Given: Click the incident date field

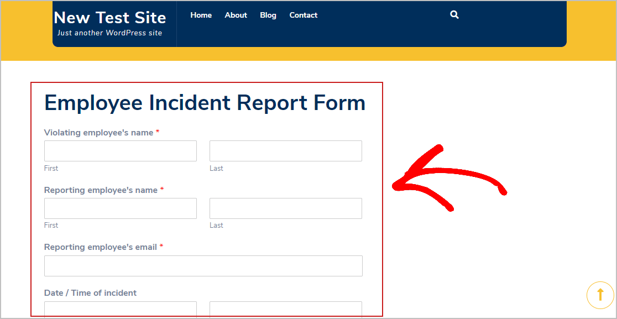Looking at the screenshot, I should (121, 309).
